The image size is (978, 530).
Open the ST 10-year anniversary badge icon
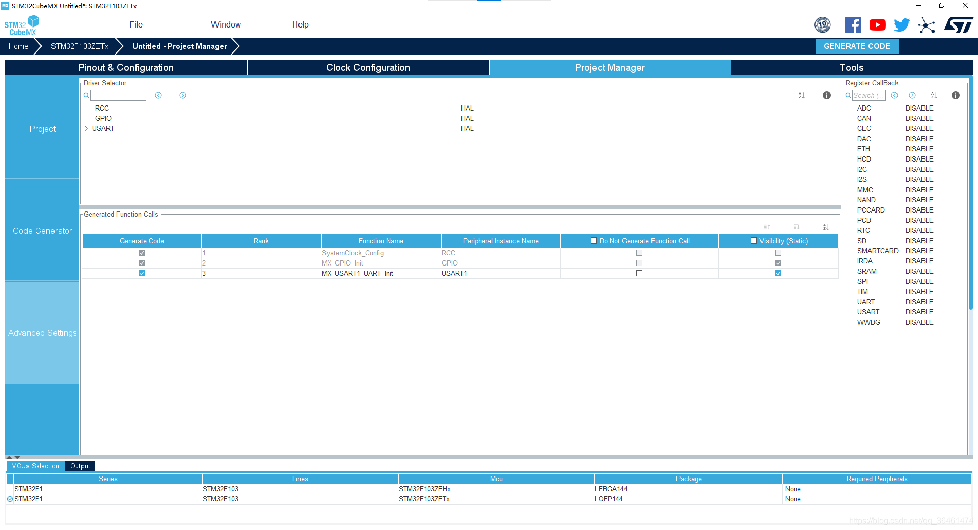tap(823, 24)
